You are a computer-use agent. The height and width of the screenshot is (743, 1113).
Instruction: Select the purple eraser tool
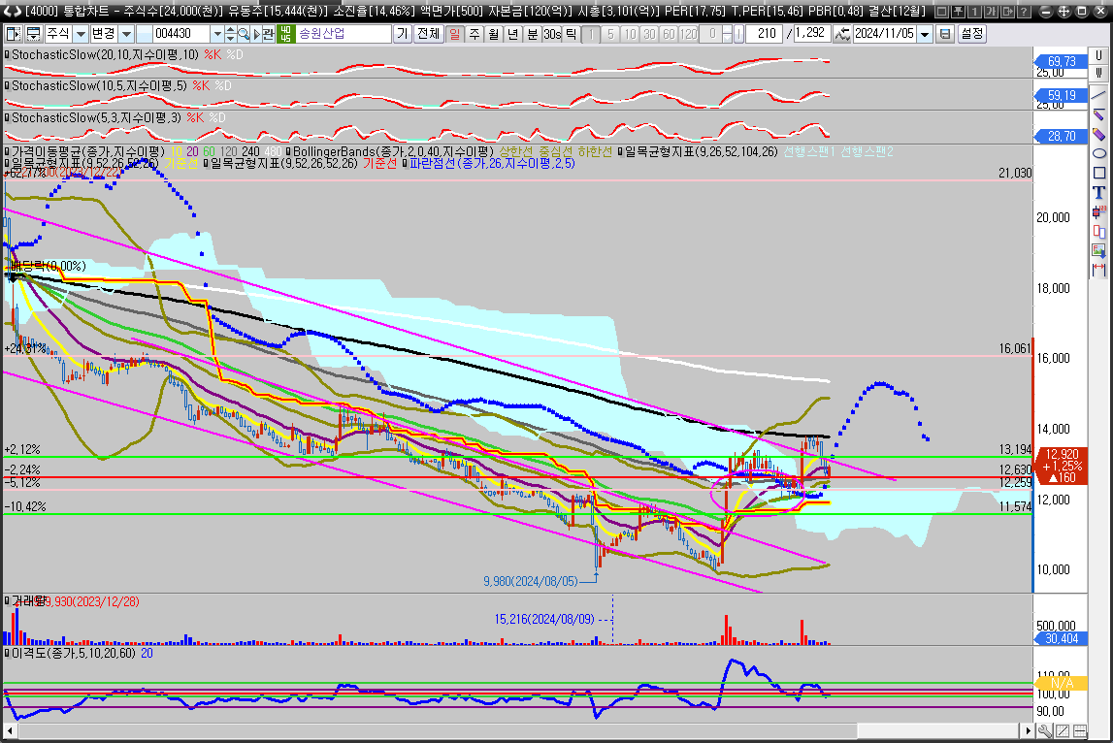[1098, 134]
